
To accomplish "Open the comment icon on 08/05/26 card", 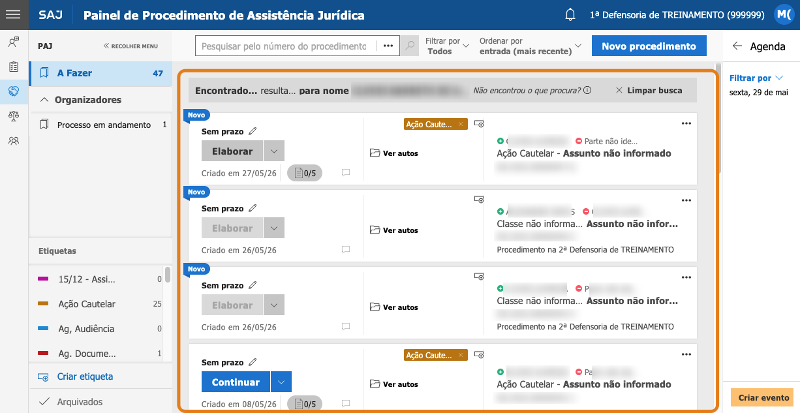I will pyautogui.click(x=346, y=404).
